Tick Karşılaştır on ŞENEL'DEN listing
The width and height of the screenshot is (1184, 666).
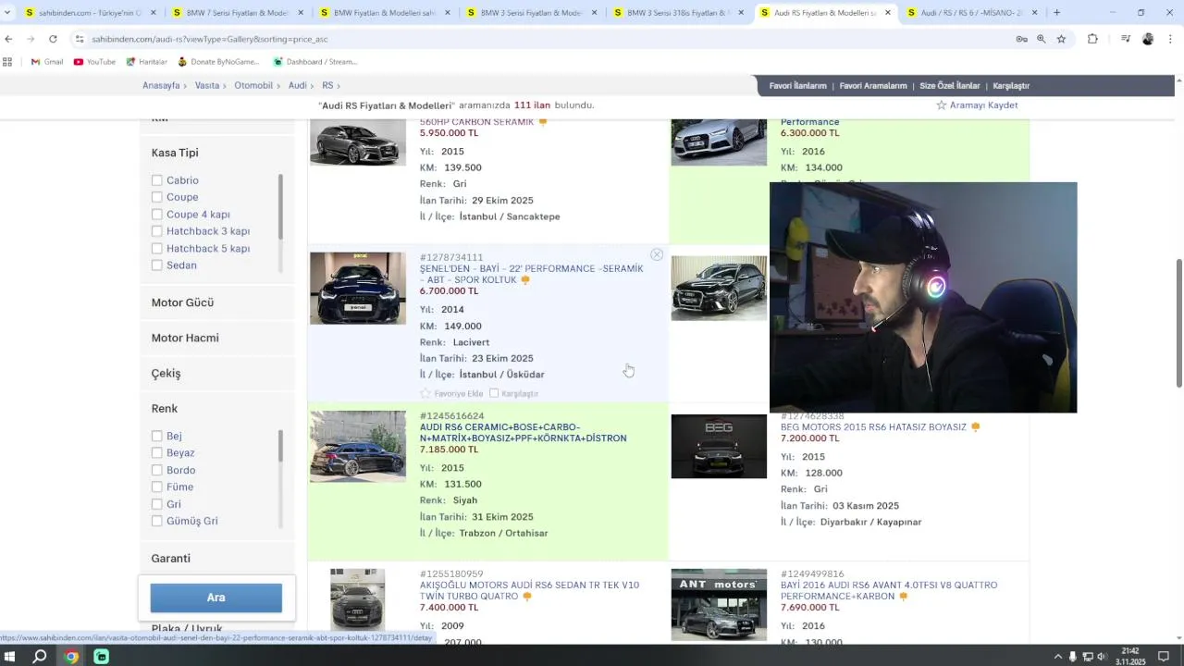pos(494,393)
